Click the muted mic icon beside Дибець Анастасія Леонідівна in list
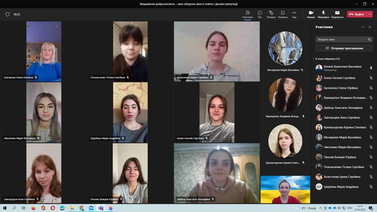 [371, 107]
